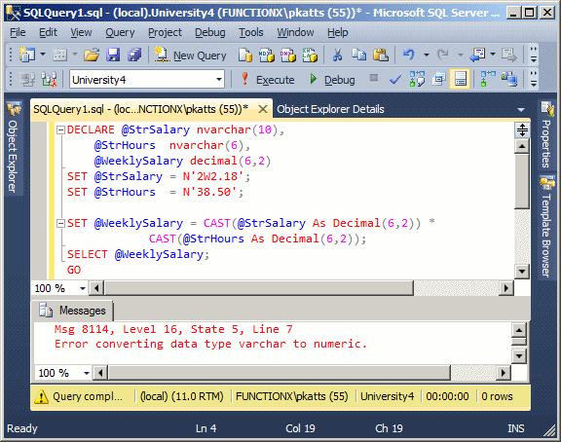The width and height of the screenshot is (561, 442).
Task: Click the editor horizontal scrollbar thumb
Action: pos(259,288)
